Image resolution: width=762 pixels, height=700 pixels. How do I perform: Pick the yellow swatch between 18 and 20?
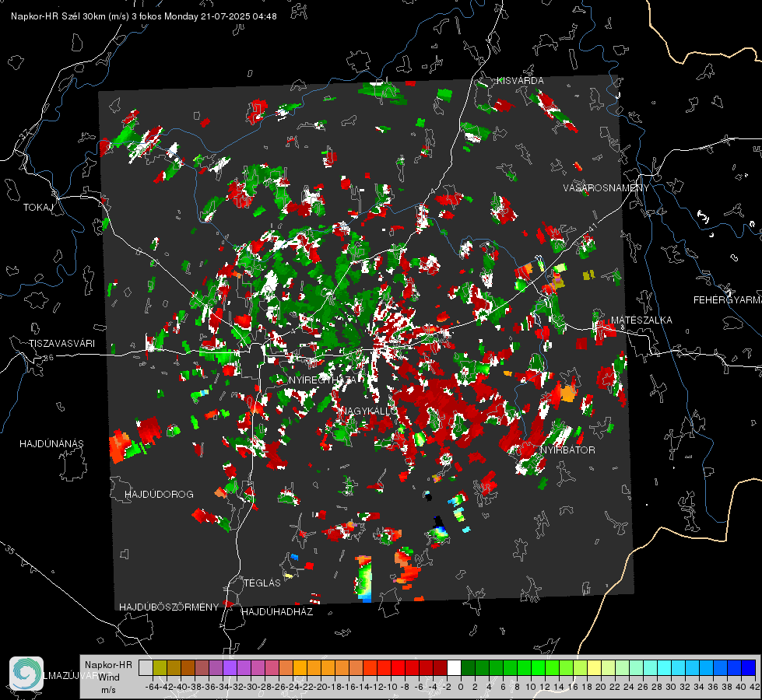pyautogui.click(x=594, y=667)
